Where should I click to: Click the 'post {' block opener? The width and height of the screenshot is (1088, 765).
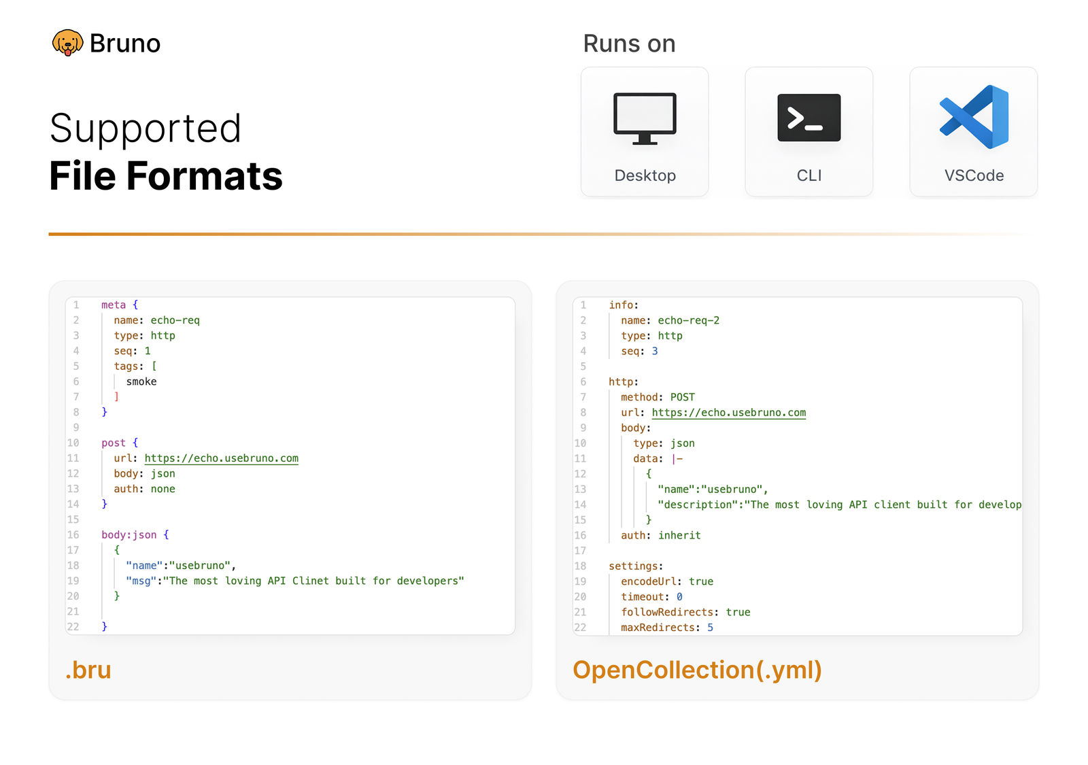[120, 443]
